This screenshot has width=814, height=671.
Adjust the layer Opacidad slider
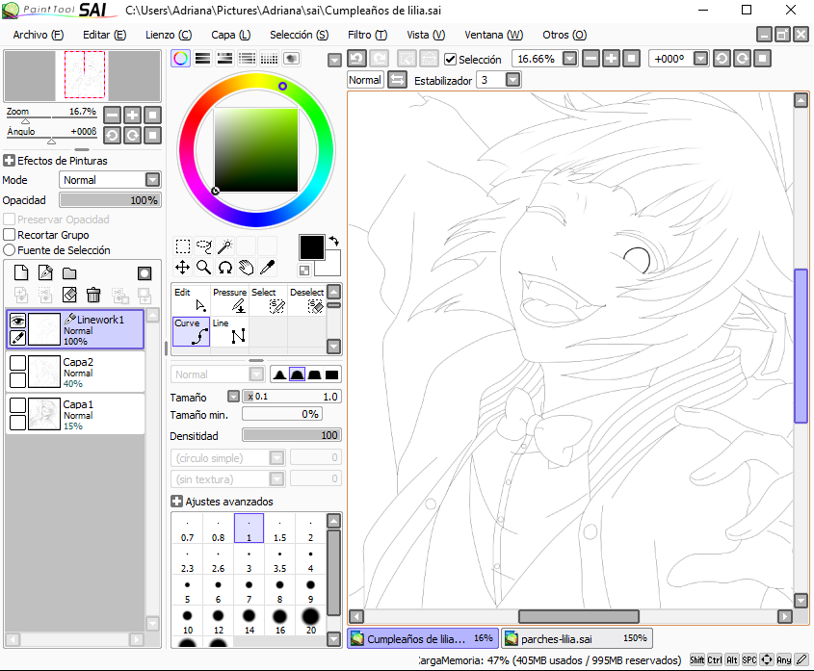[110, 200]
